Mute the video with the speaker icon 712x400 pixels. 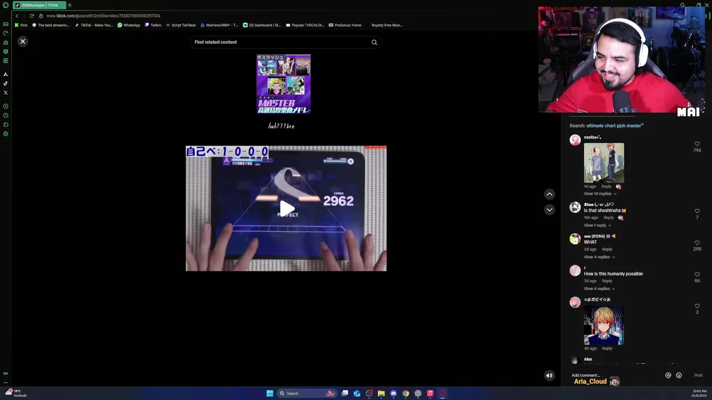tap(549, 376)
